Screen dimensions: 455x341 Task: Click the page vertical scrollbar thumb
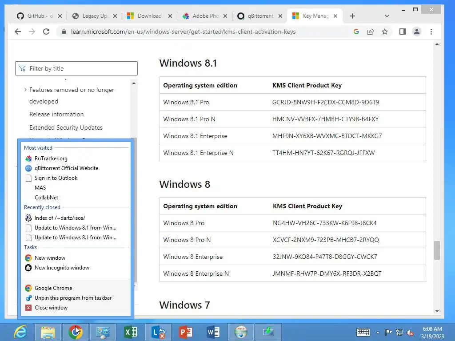pyautogui.click(x=437, y=250)
